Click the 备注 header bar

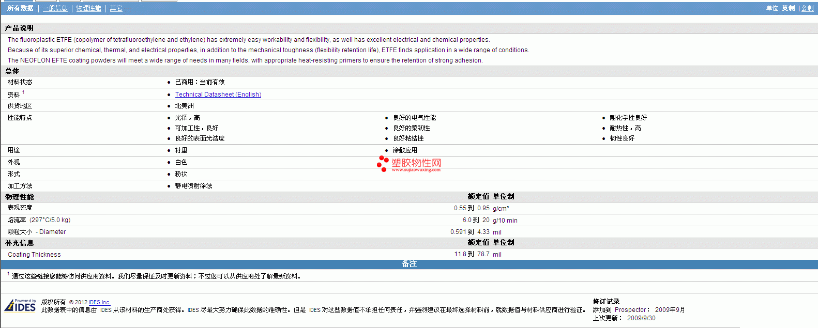[409, 264]
